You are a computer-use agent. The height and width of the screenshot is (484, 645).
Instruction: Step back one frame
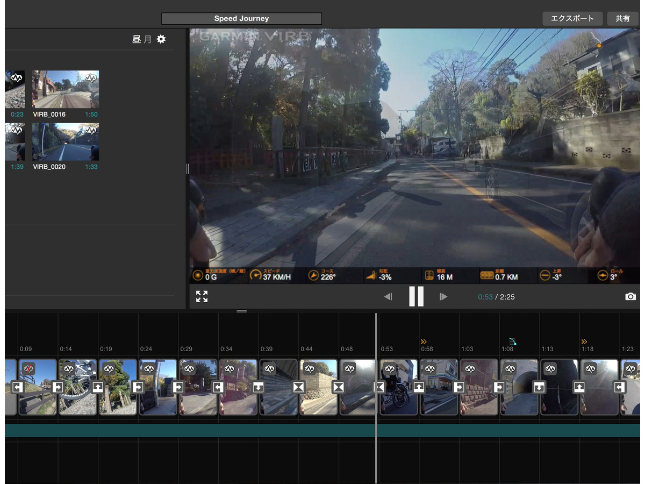(388, 296)
